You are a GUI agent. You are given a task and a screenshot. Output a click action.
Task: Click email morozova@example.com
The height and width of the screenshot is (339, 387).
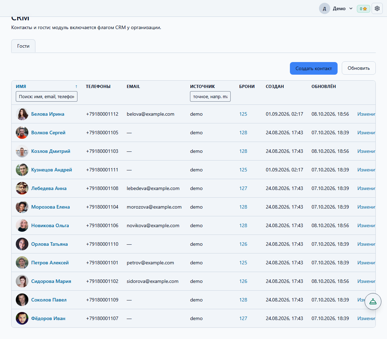tap(154, 207)
